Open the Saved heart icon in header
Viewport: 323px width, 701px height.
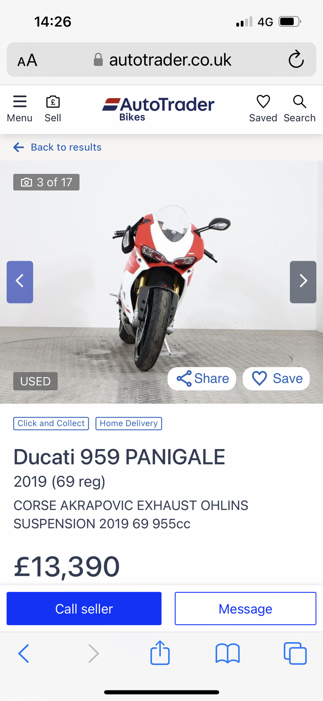click(x=263, y=102)
